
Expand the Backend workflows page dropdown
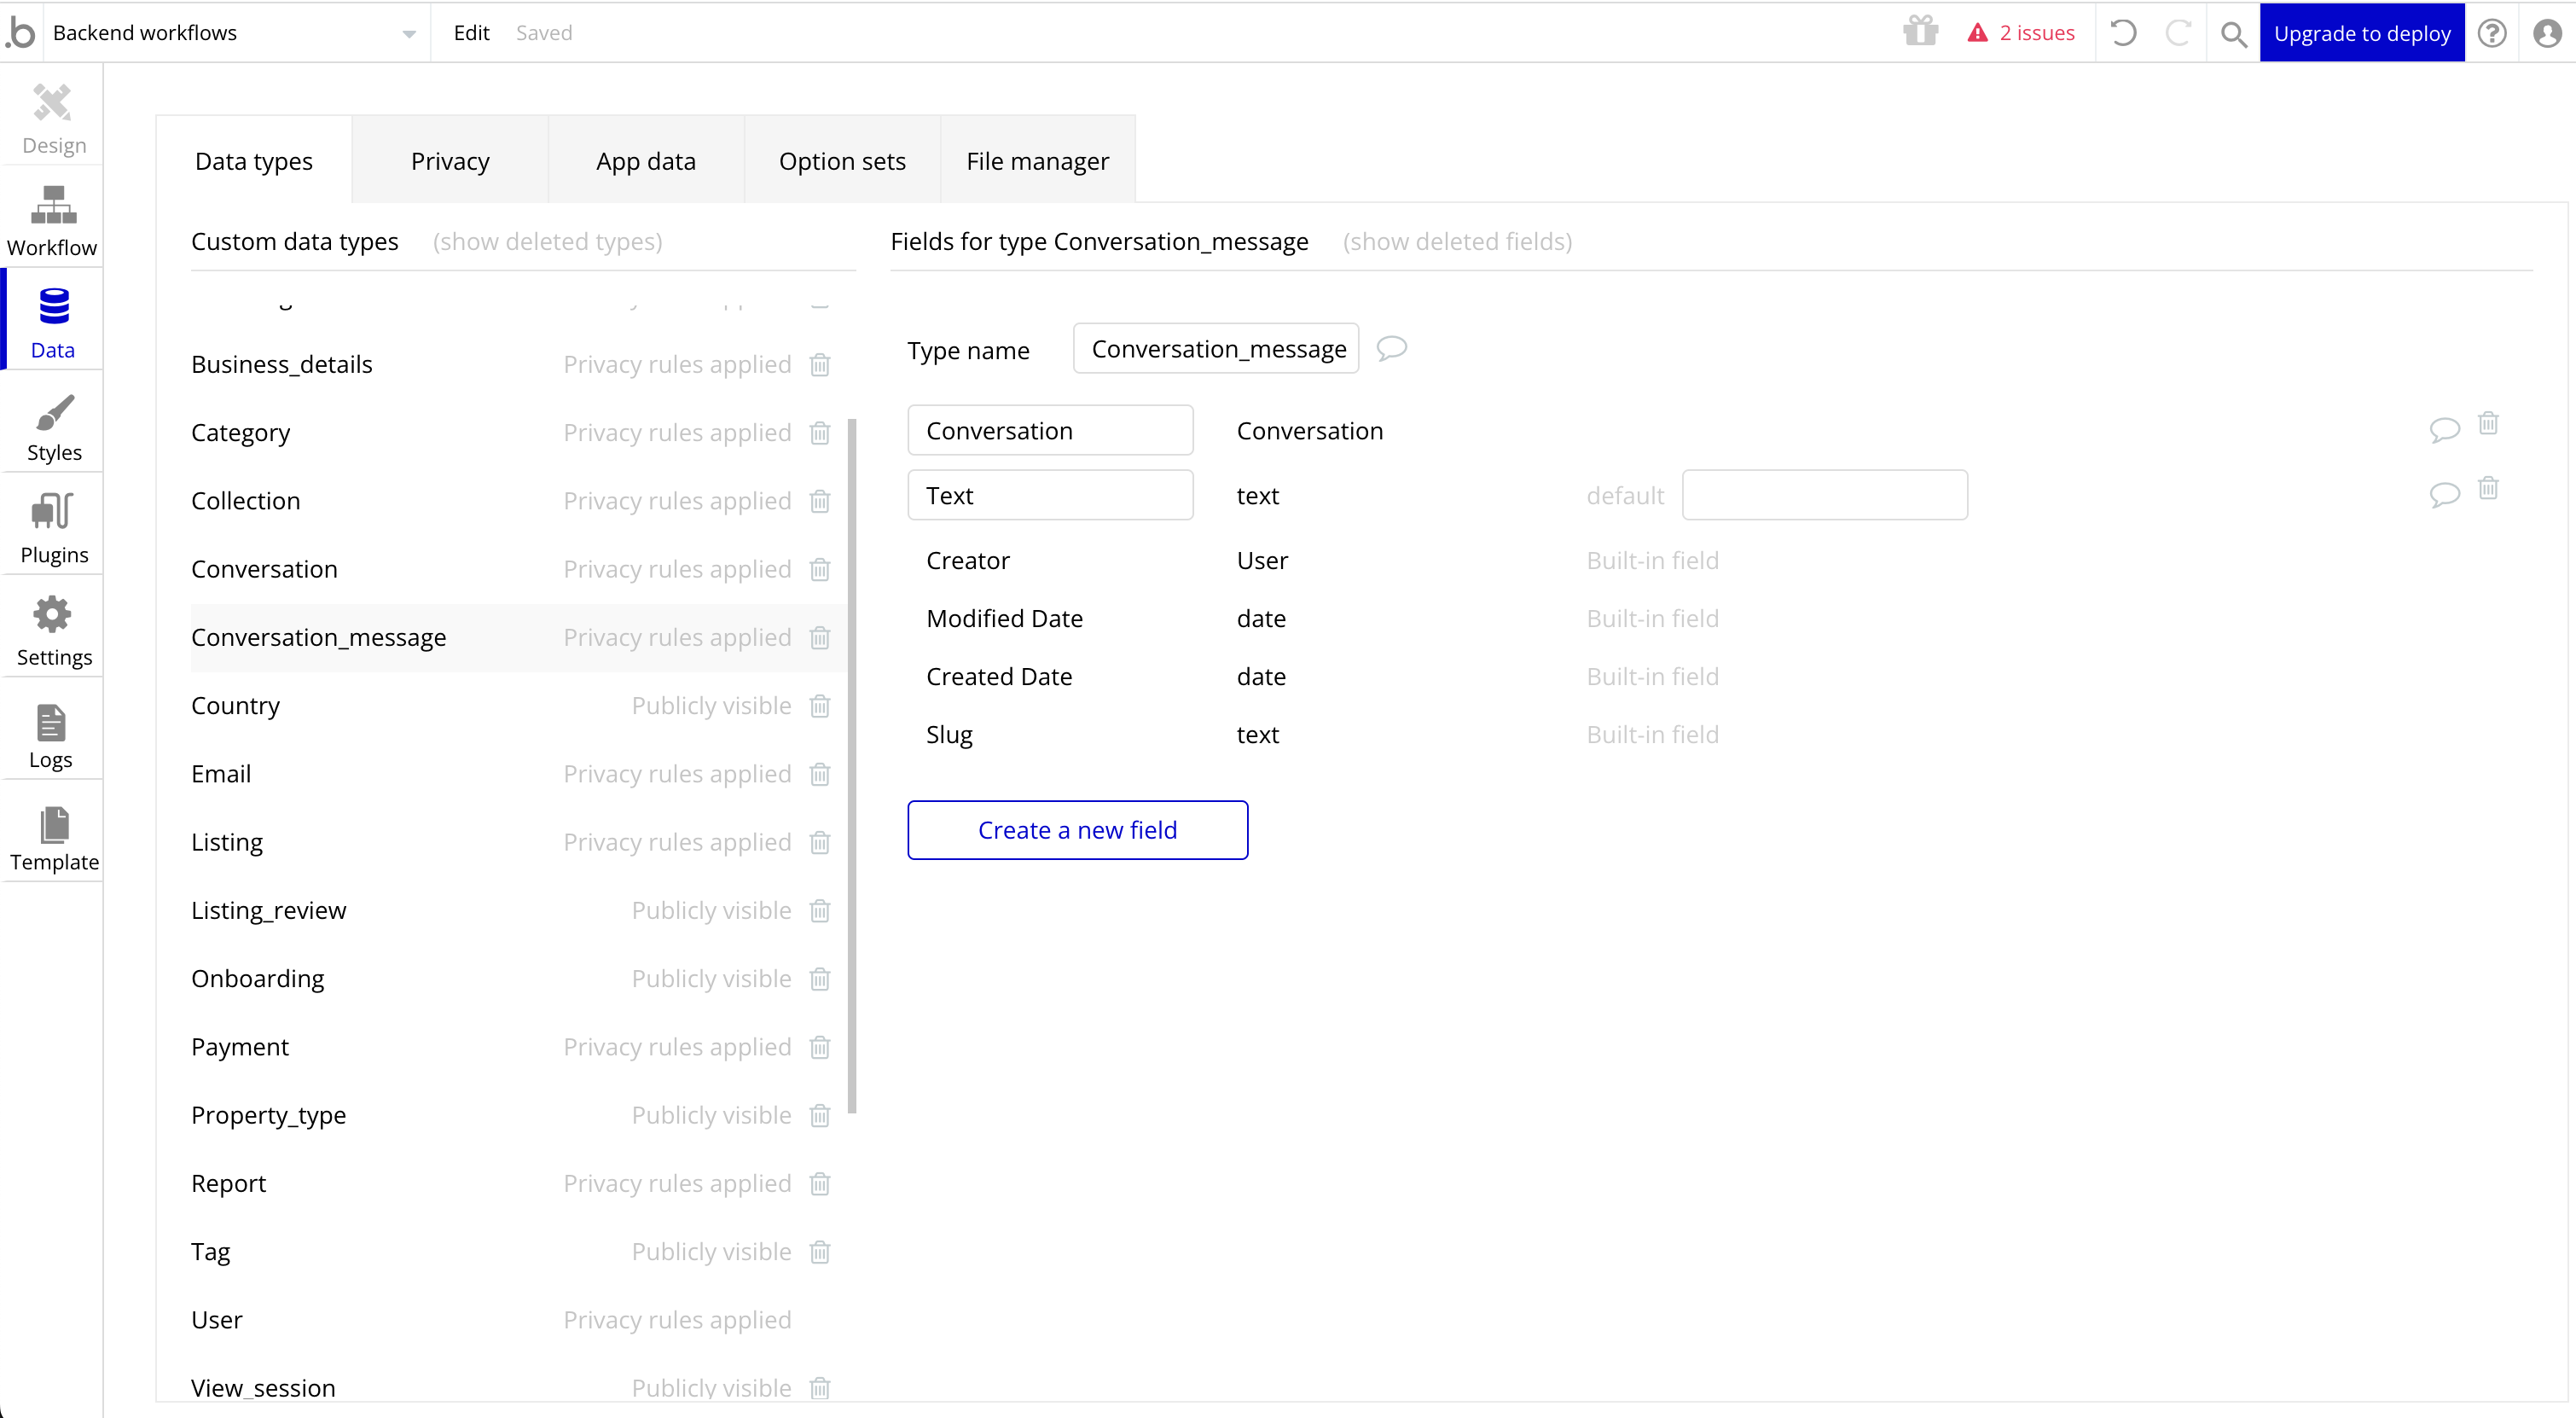pos(408,33)
